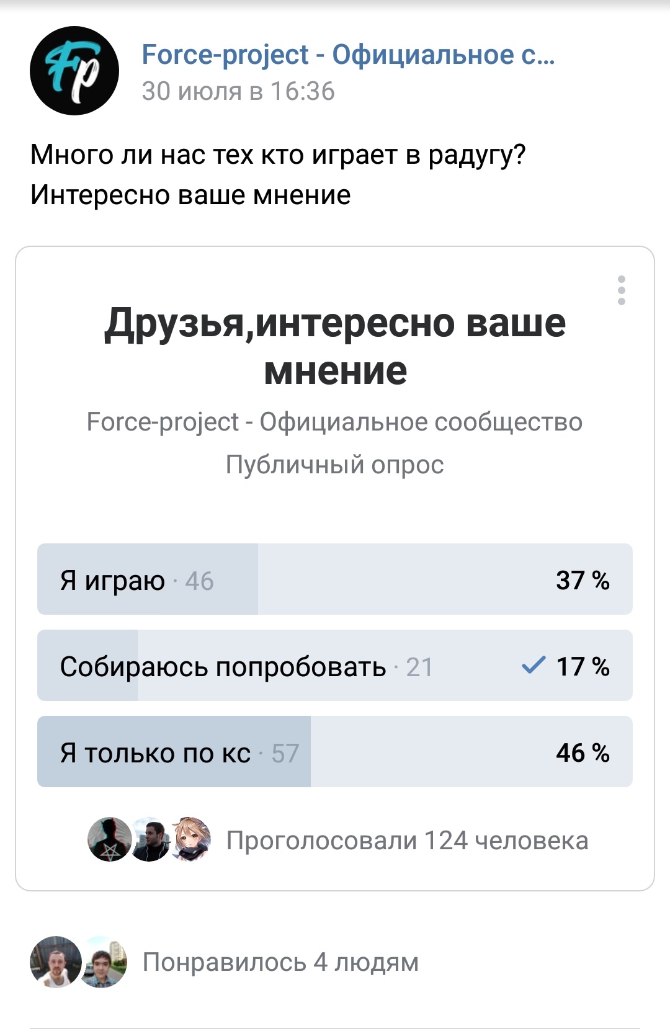Click the 37 % result value
The width and height of the screenshot is (670, 1031).
click(583, 580)
